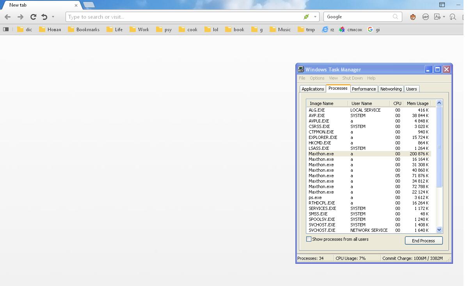Select the RTHDCPL.EXE process row
Image resolution: width=476 pixels, height=286 pixels.
pyautogui.click(x=369, y=203)
